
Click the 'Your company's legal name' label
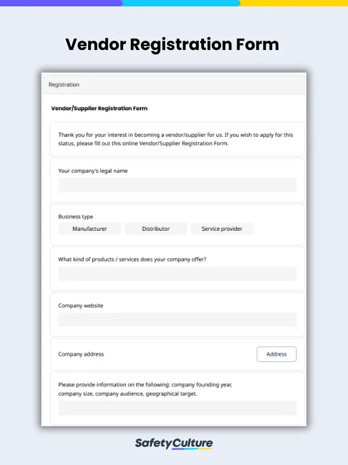pos(93,171)
